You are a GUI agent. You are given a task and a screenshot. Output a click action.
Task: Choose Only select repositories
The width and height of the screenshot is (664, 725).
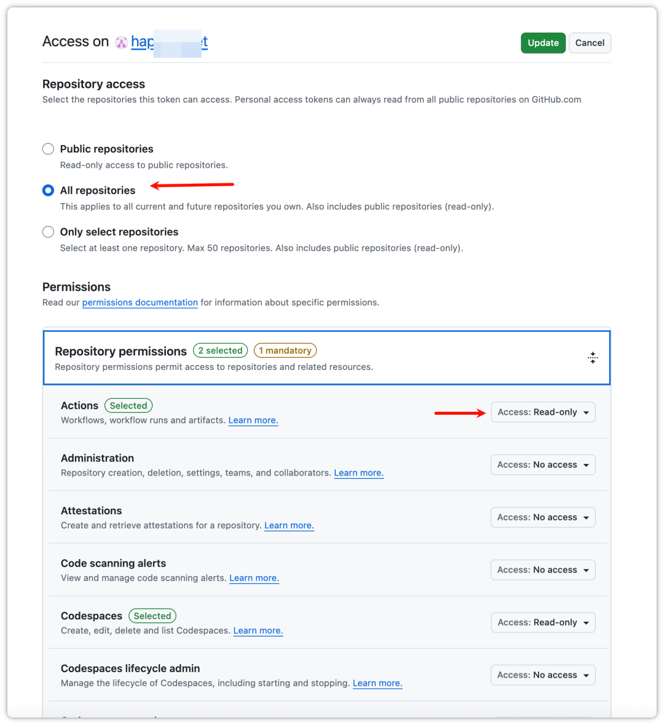pos(48,232)
